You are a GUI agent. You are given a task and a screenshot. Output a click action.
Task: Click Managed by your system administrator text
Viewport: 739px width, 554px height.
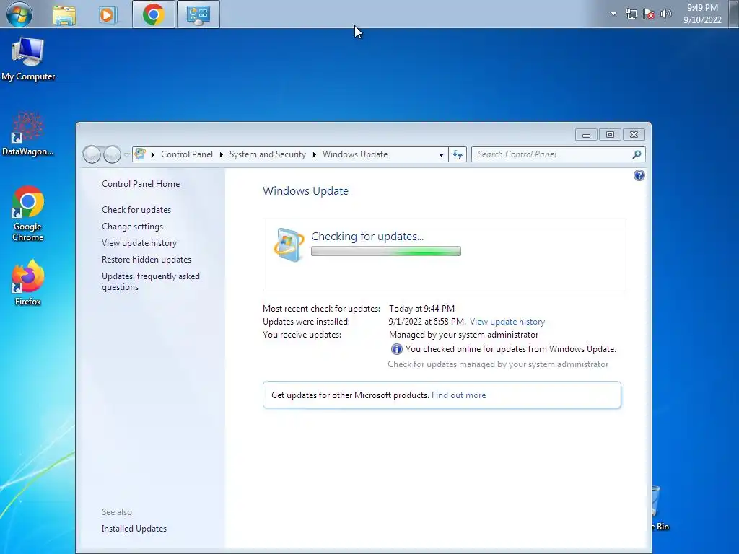pyautogui.click(x=463, y=335)
